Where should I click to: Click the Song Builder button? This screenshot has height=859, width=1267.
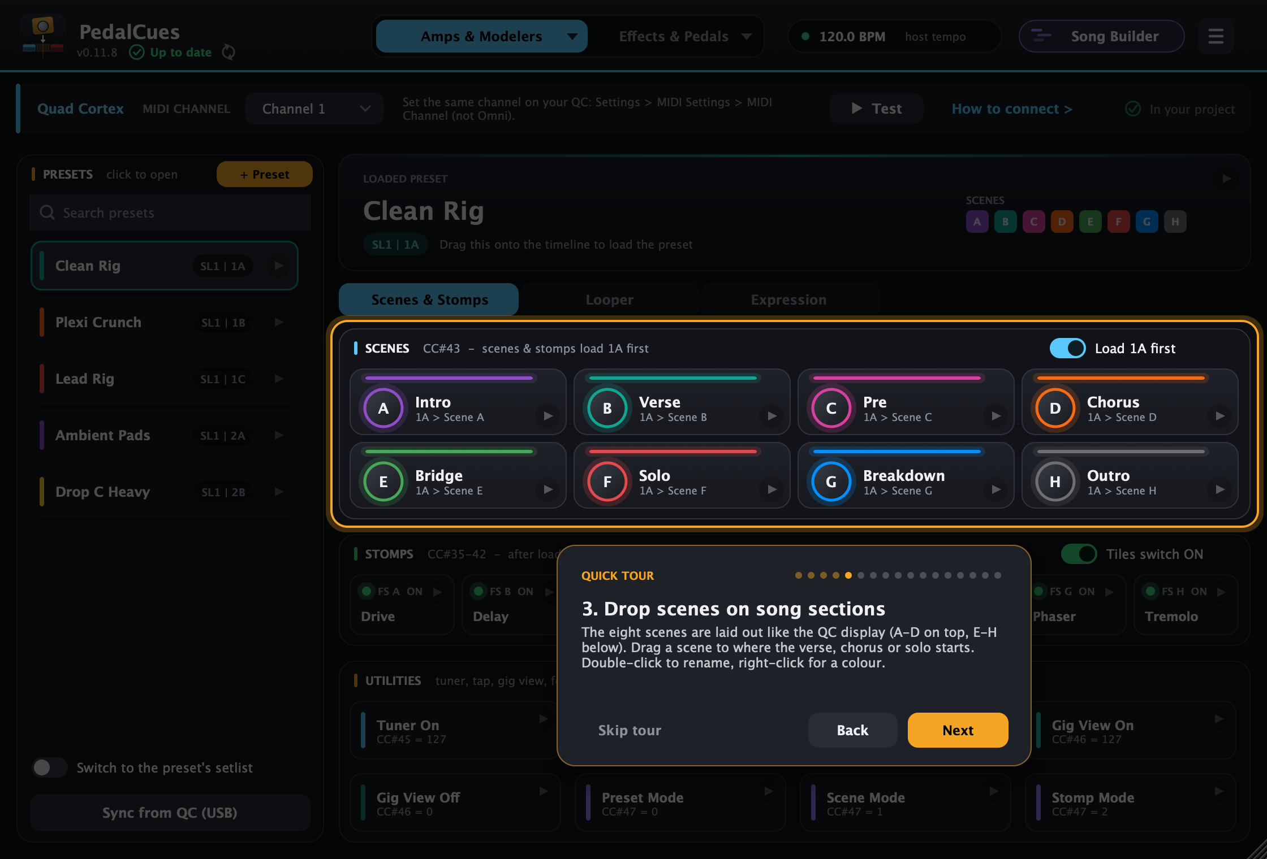pyautogui.click(x=1101, y=36)
